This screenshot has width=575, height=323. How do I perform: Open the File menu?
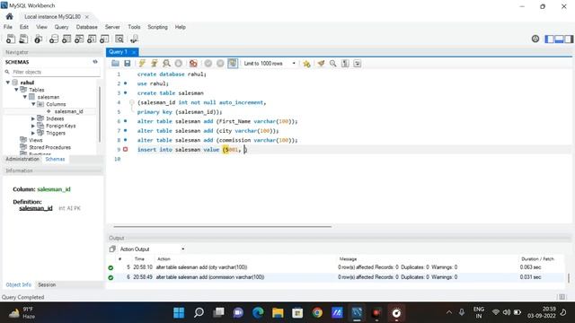(8, 27)
